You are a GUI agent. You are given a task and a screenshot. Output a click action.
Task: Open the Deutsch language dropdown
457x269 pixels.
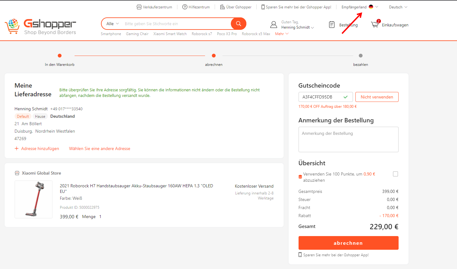398,7
